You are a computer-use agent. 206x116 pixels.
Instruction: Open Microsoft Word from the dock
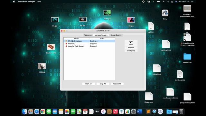pyautogui.click(x=139, y=111)
